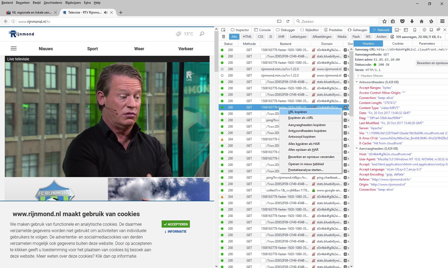The image size is (448, 268).
Task: Bookmark this page with the star icon
Action: [384, 22]
